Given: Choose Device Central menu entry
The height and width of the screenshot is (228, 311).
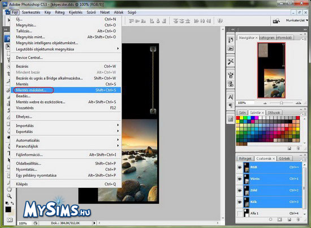Looking at the screenshot, I should (66, 58).
